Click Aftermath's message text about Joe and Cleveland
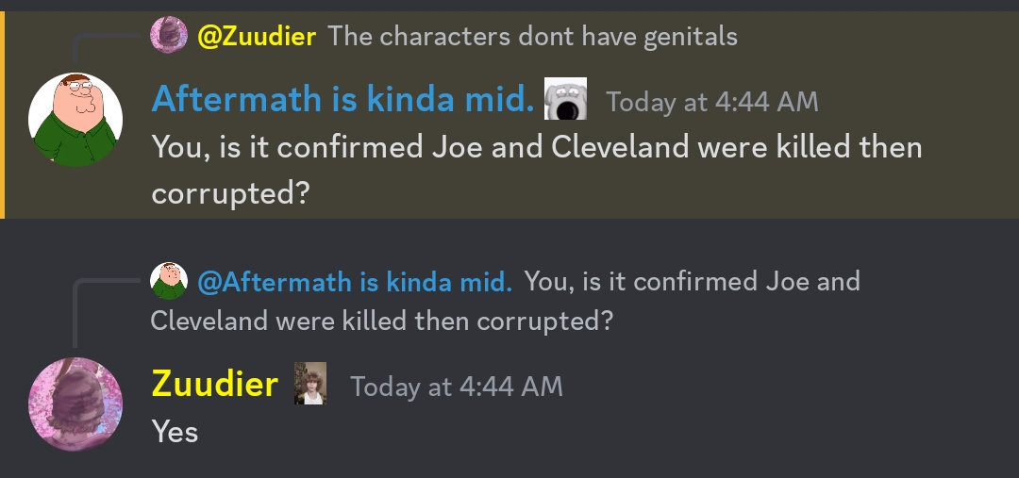This screenshot has width=1019, height=478. point(536,148)
